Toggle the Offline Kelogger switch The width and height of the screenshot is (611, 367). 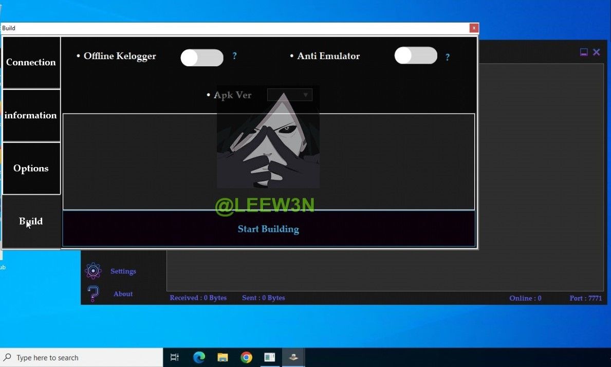pos(202,58)
